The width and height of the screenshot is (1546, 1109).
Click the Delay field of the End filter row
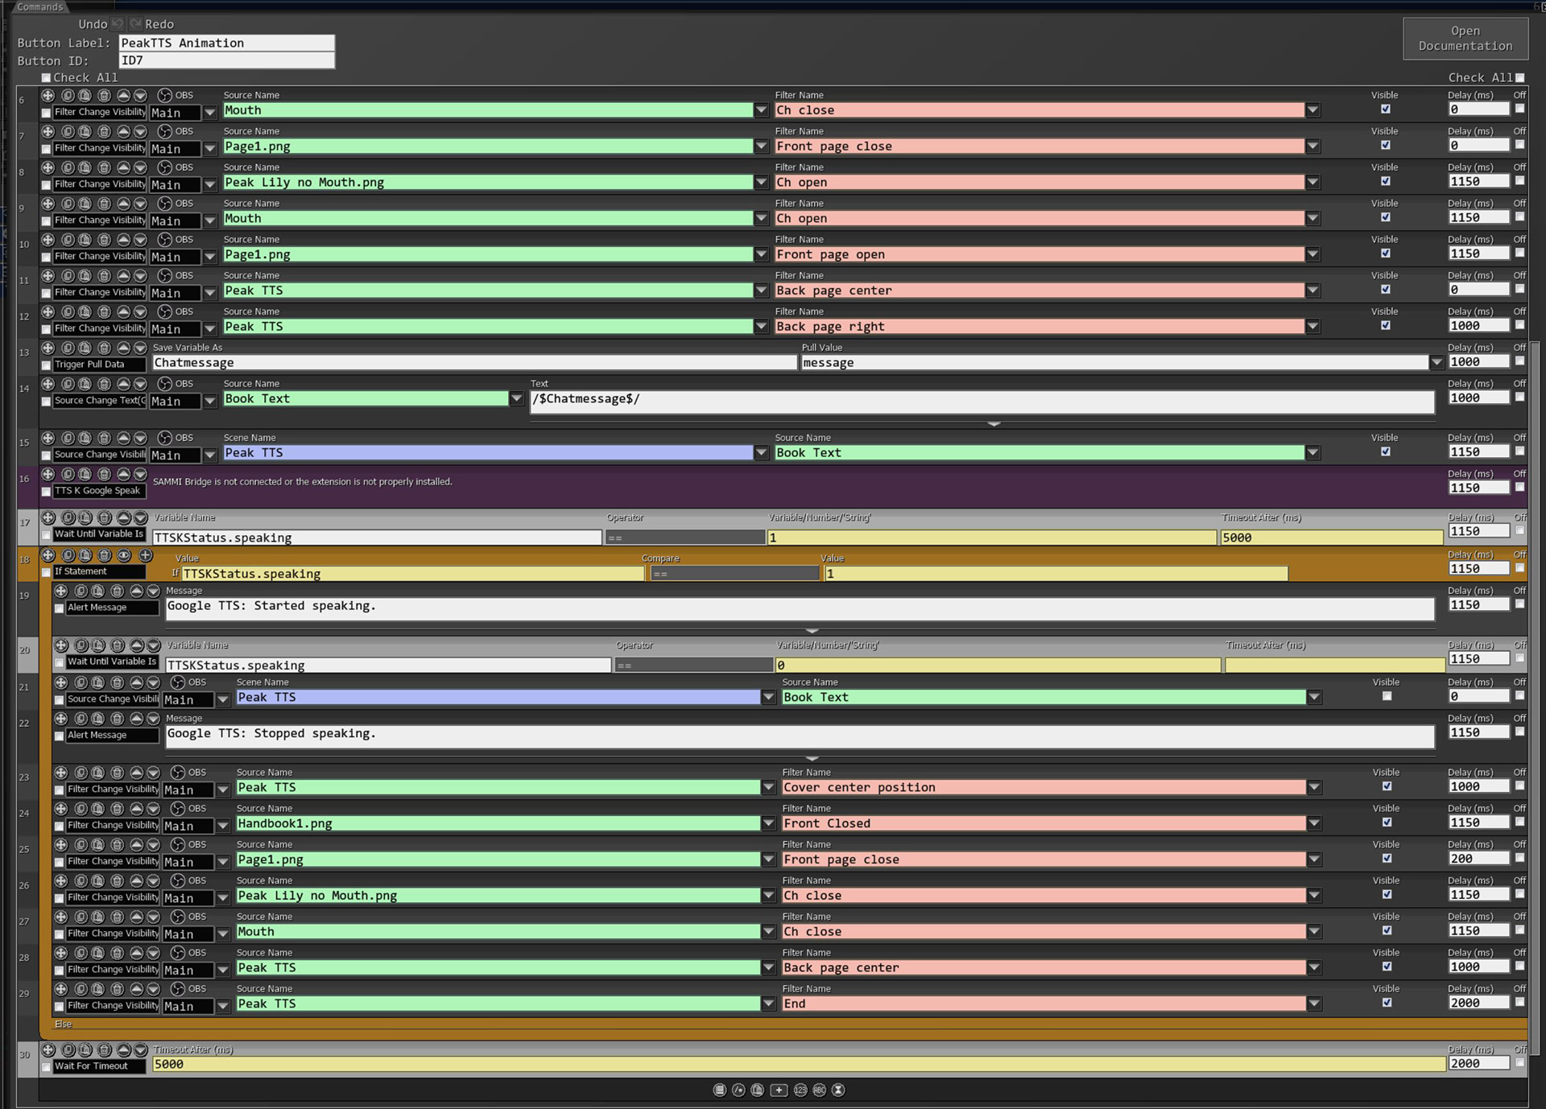click(1478, 1003)
